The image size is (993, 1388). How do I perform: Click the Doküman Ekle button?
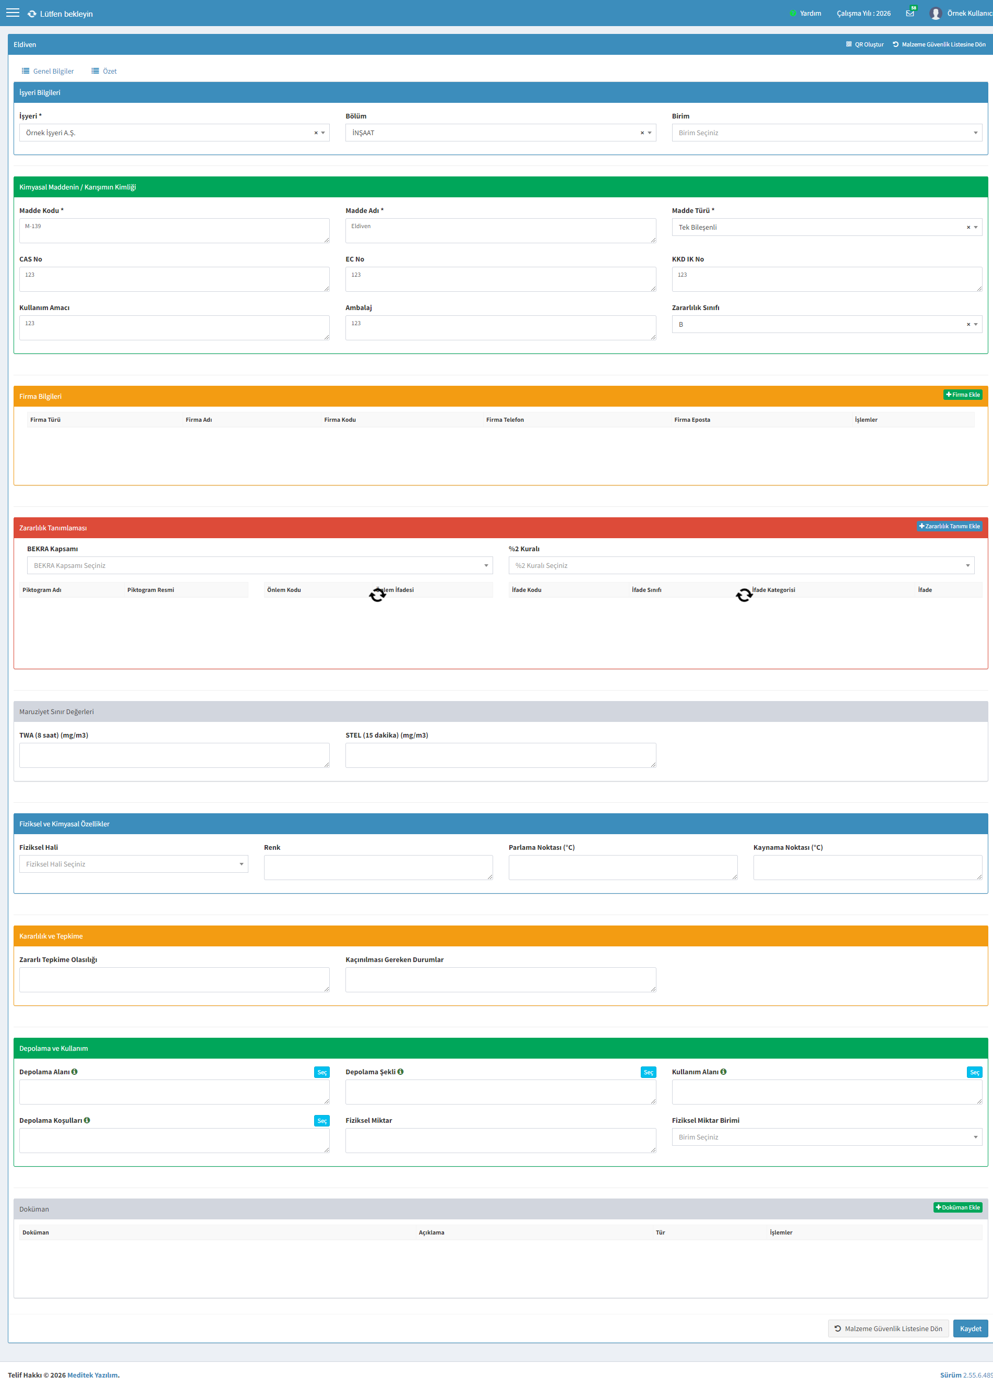pos(958,1207)
